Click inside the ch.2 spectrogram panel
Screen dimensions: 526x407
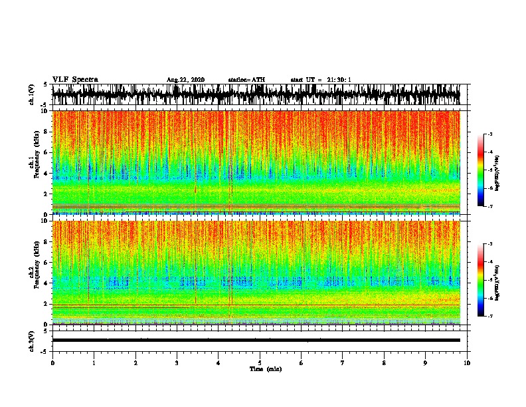coord(256,273)
